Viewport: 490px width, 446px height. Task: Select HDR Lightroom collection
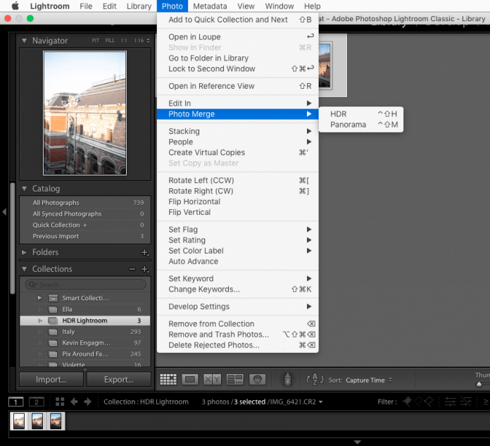[x=85, y=321]
